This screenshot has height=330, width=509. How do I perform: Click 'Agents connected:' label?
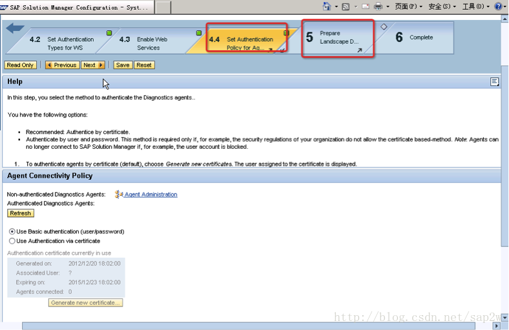point(40,292)
